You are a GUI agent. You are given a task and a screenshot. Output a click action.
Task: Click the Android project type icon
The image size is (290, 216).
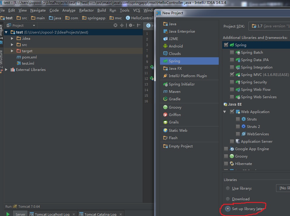(x=165, y=46)
